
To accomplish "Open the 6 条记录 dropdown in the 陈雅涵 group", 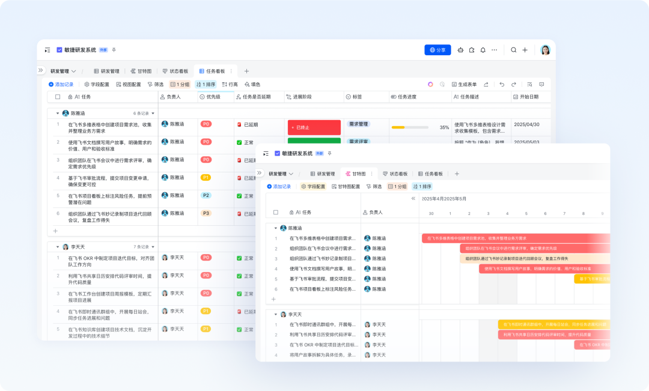I will tap(144, 114).
